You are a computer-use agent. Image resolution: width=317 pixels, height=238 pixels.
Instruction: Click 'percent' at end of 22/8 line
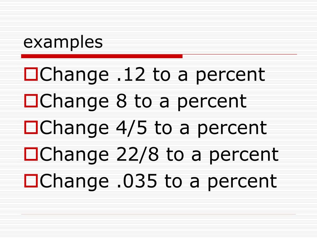coord(244,156)
